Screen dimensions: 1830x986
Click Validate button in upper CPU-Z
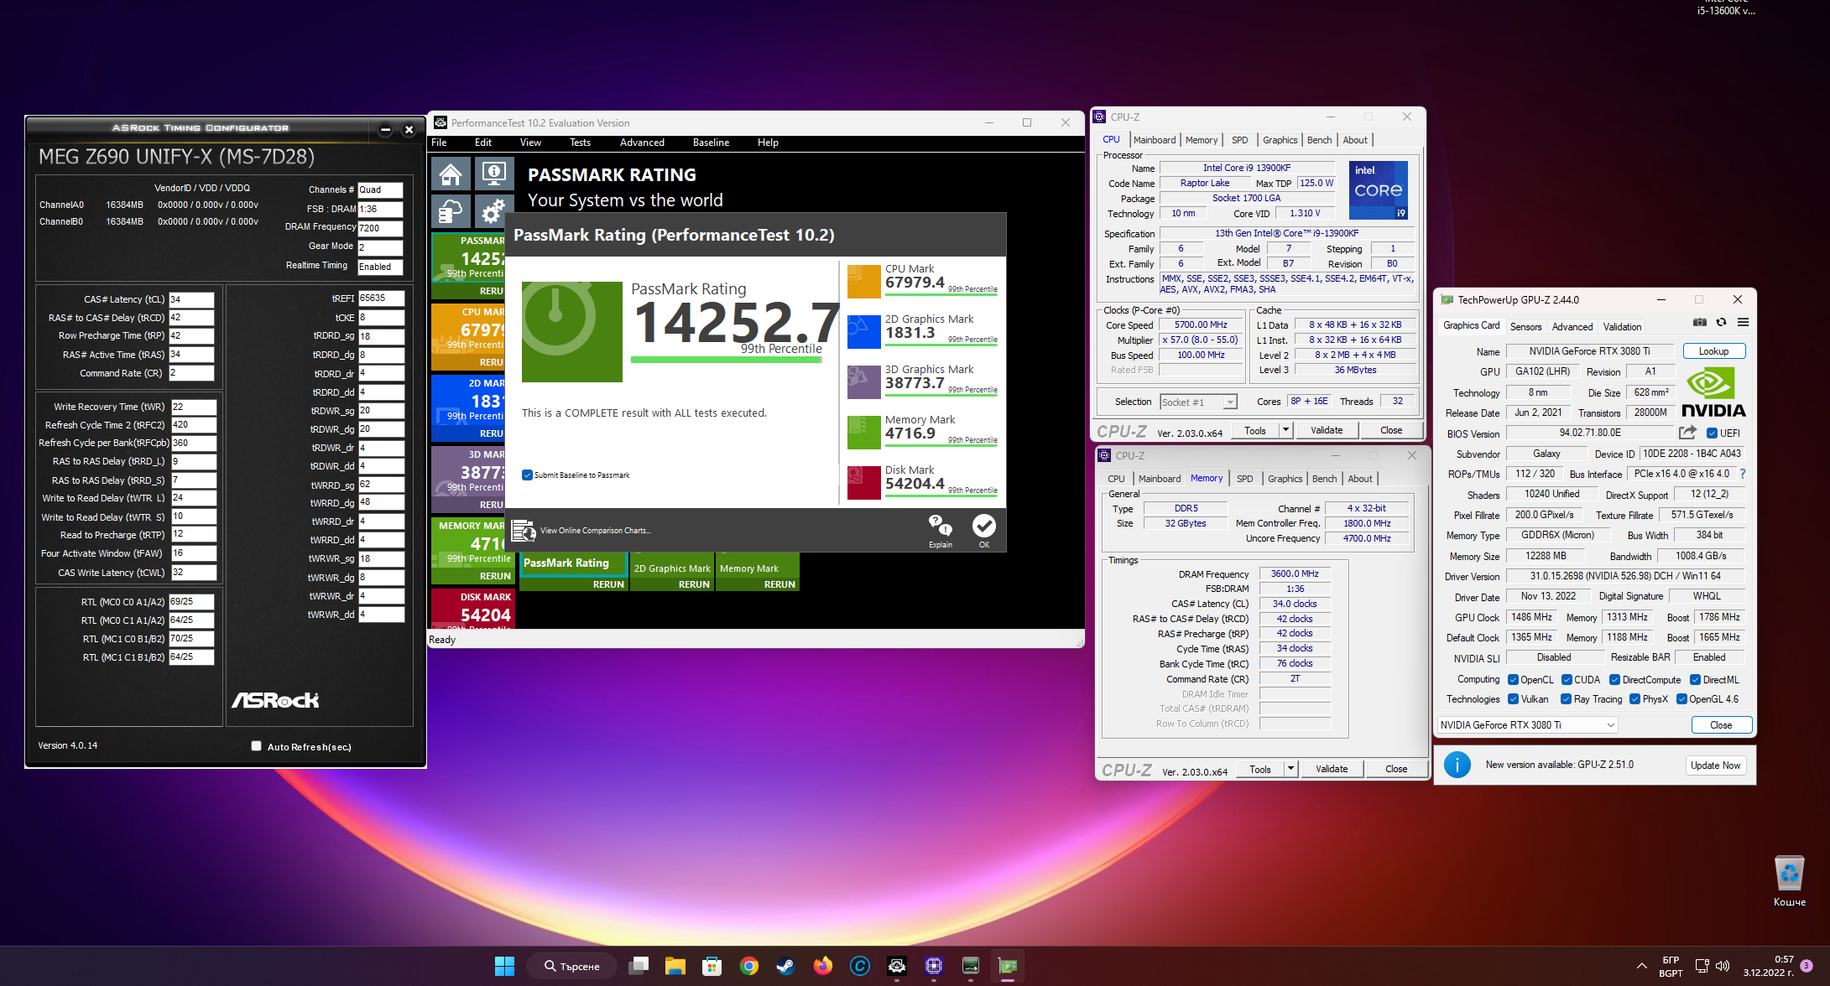point(1327,430)
